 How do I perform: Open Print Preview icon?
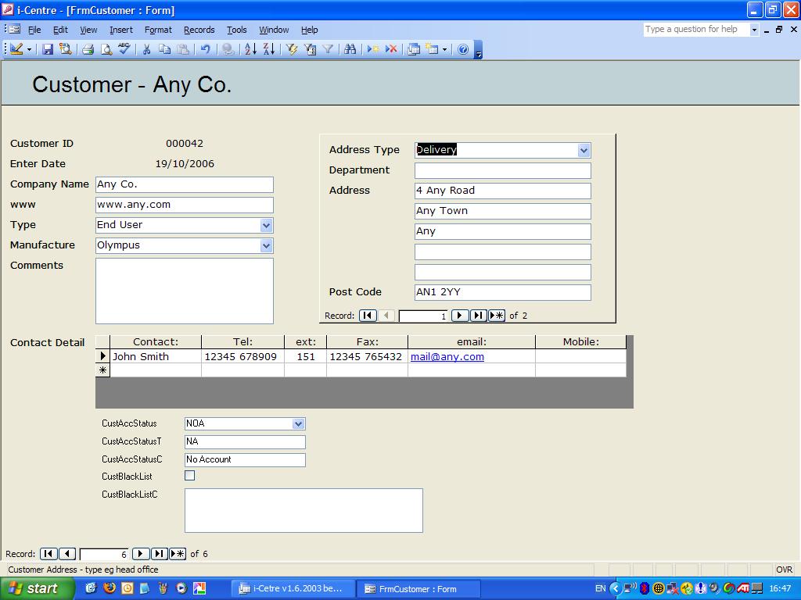coord(106,49)
